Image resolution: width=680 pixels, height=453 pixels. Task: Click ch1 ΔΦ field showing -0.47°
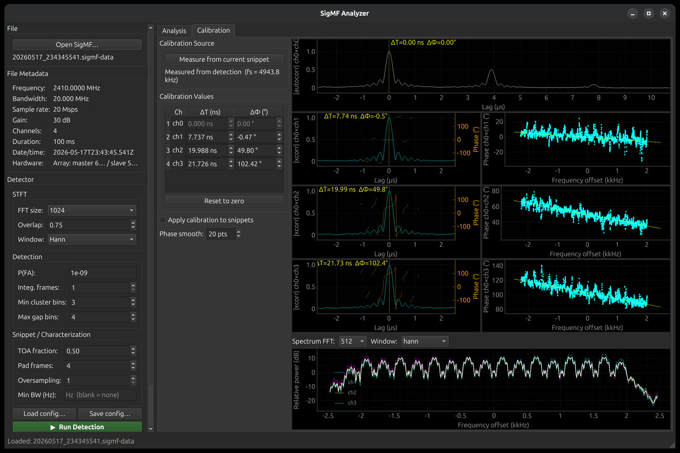(255, 137)
